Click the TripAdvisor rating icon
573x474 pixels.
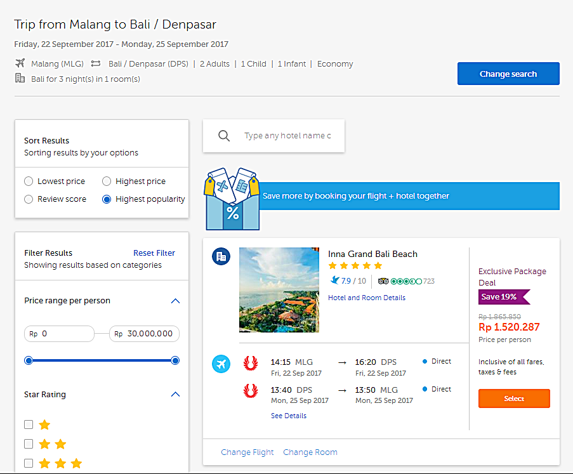[383, 281]
